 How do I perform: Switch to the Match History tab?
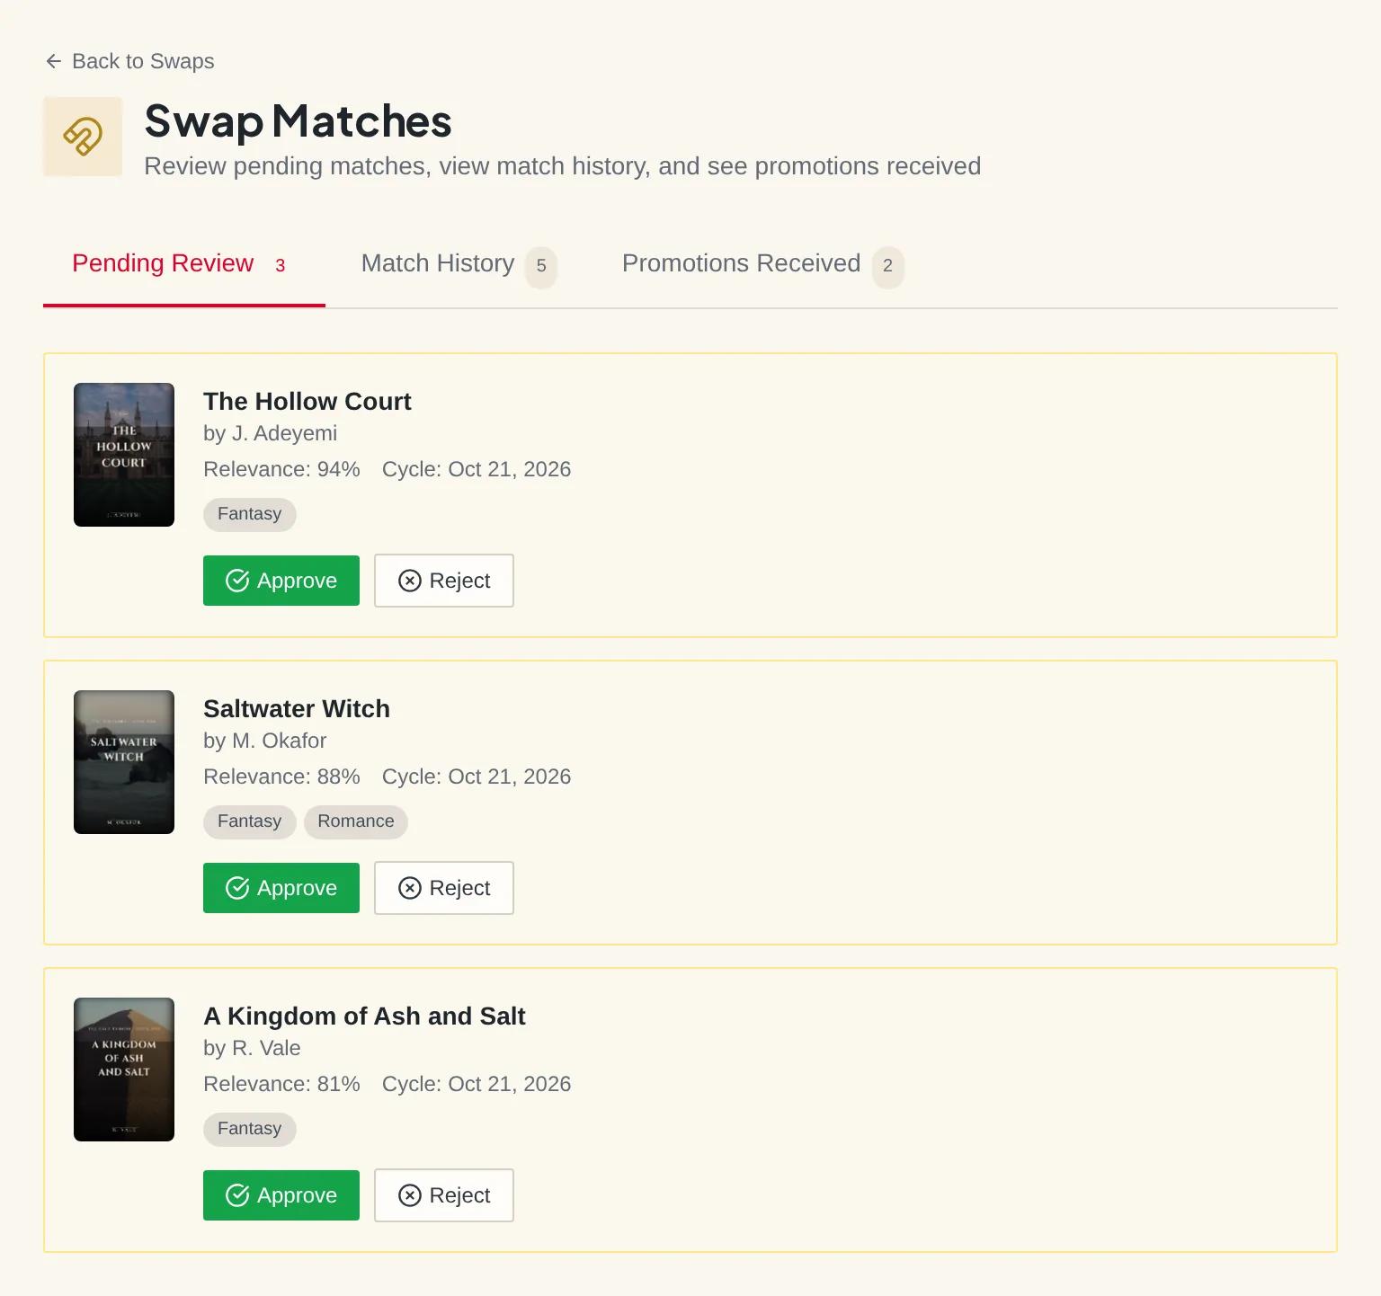click(x=459, y=264)
